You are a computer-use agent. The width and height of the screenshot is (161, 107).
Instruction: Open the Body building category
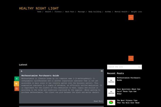click(x=95, y=12)
